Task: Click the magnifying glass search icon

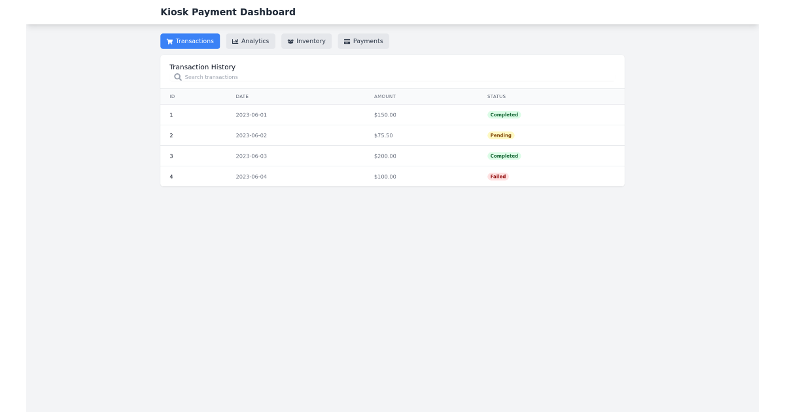Action: pyautogui.click(x=178, y=77)
